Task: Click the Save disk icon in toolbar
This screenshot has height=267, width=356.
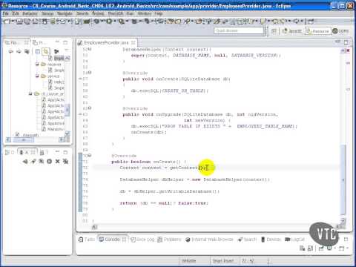Action: pos(19,22)
